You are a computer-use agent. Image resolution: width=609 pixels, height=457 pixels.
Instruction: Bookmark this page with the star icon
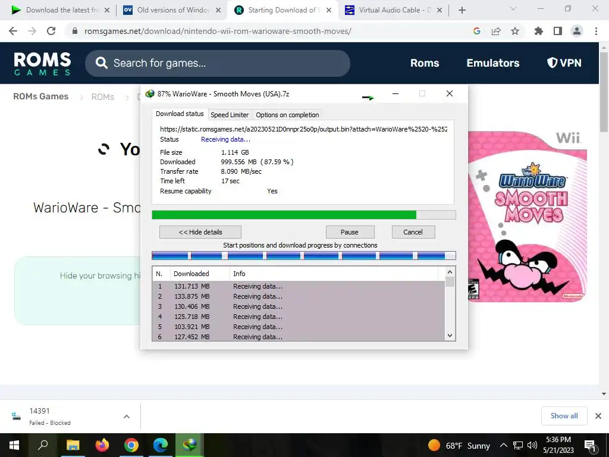[515, 31]
